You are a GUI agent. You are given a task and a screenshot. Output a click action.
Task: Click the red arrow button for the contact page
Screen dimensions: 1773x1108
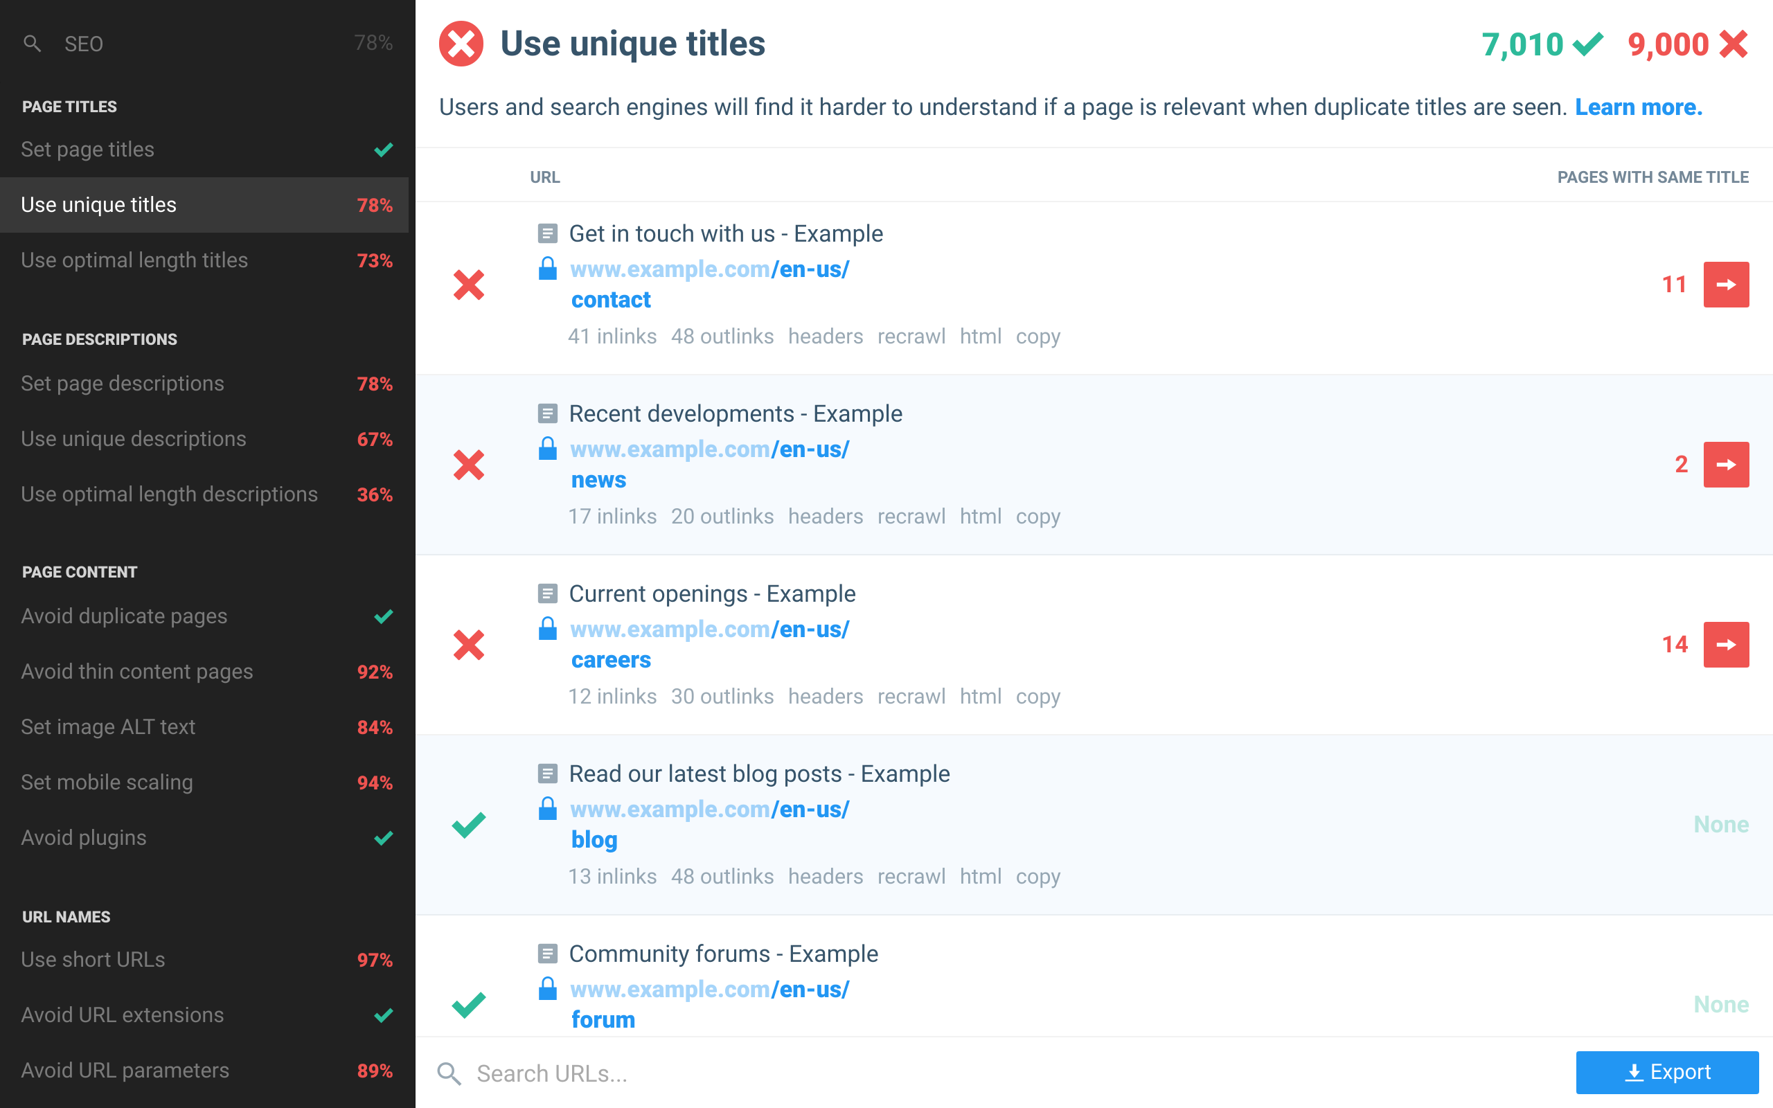(x=1725, y=285)
